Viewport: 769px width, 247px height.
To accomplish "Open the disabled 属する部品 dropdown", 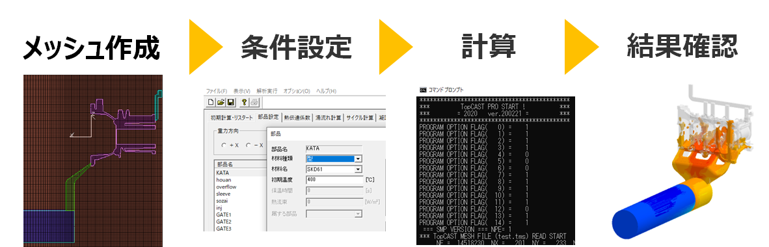I will (358, 213).
